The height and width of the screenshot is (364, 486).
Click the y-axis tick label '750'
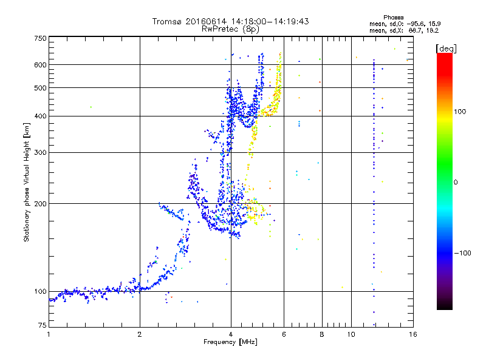[40, 38]
